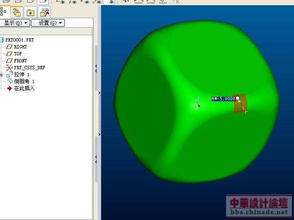This screenshot has width=294, height=220.
Task: Select PRT_CSYS_DEF coordinate system
Action: pos(29,68)
